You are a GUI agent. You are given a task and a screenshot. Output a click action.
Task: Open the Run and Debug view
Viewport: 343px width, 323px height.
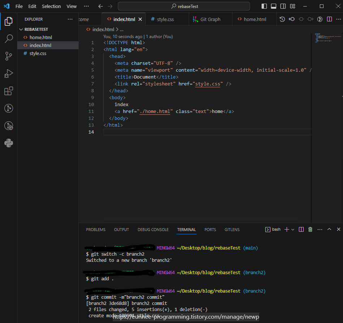(x=9, y=74)
